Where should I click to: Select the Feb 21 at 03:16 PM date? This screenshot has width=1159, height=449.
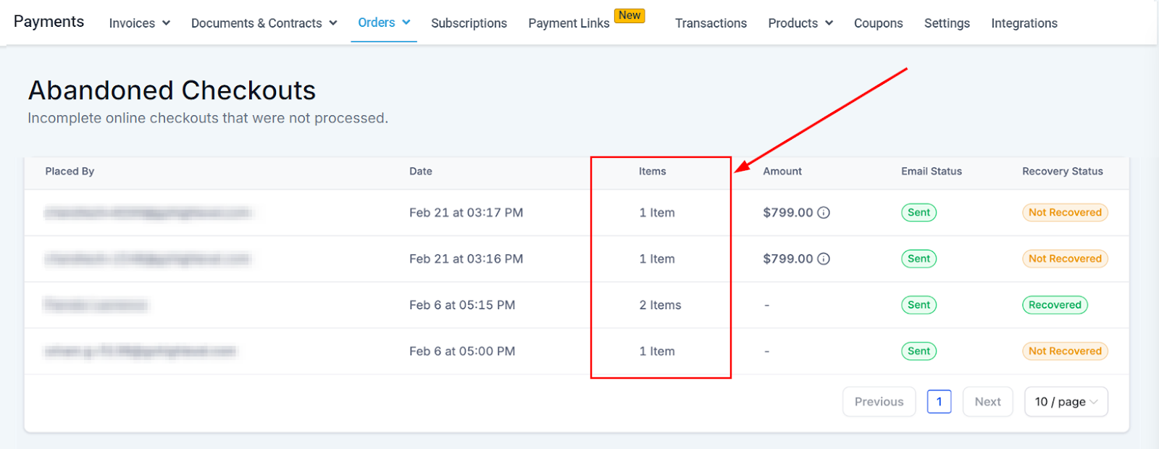click(466, 259)
